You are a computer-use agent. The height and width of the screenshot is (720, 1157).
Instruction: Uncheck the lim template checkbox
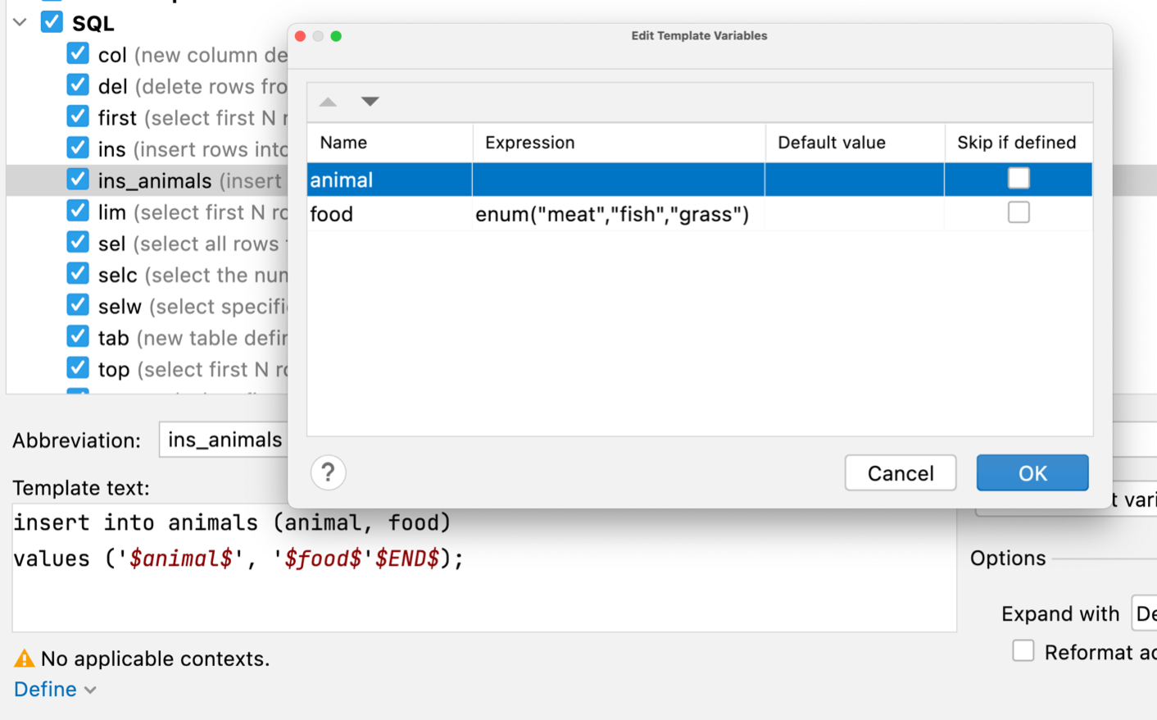78,211
